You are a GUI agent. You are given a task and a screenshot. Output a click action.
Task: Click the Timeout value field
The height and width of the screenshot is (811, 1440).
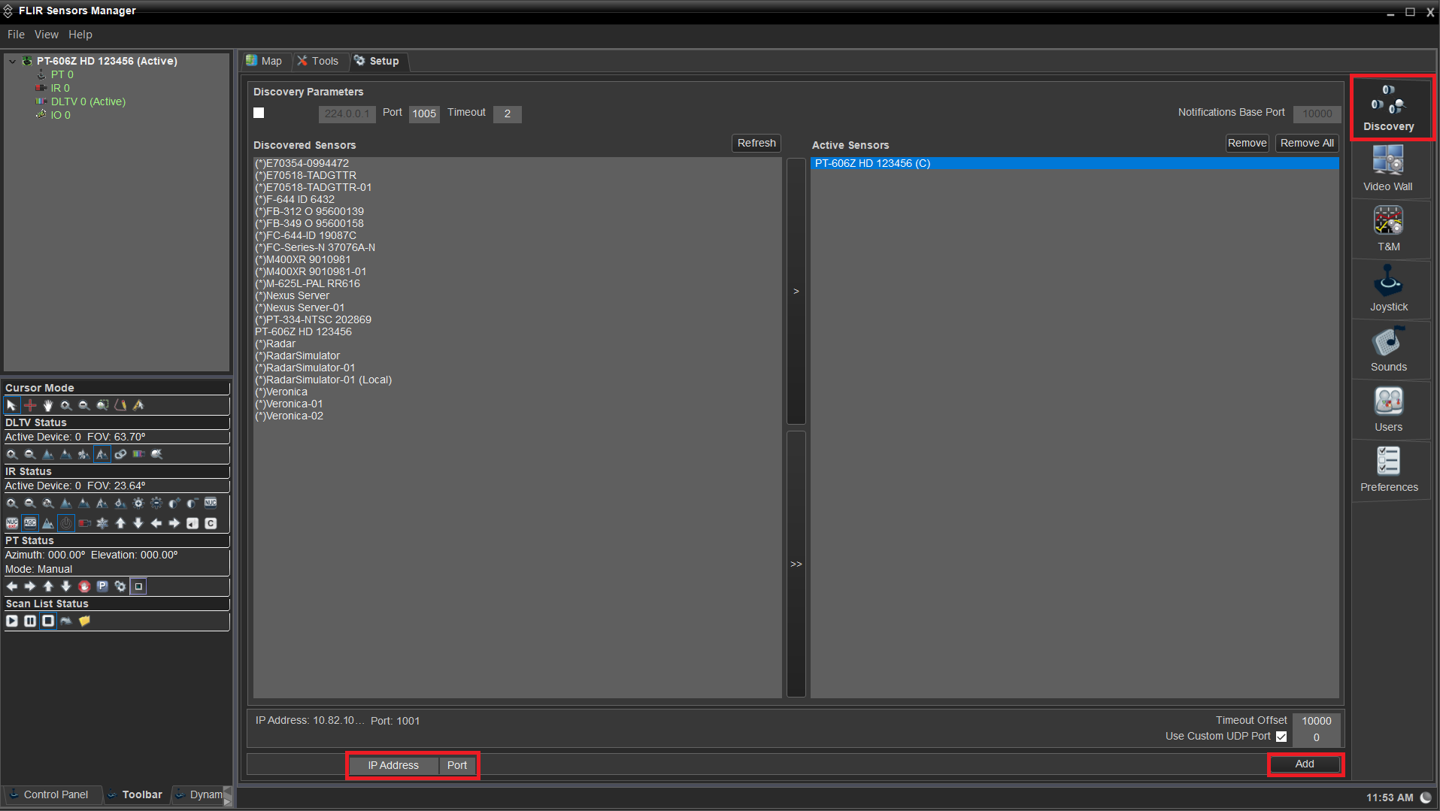[508, 113]
